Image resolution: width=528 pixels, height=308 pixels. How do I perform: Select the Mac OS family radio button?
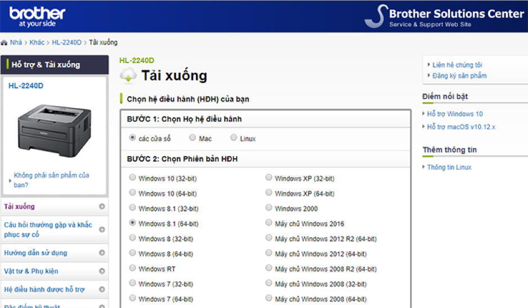coord(193,137)
